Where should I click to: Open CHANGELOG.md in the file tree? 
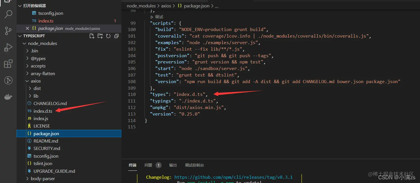[50, 103]
